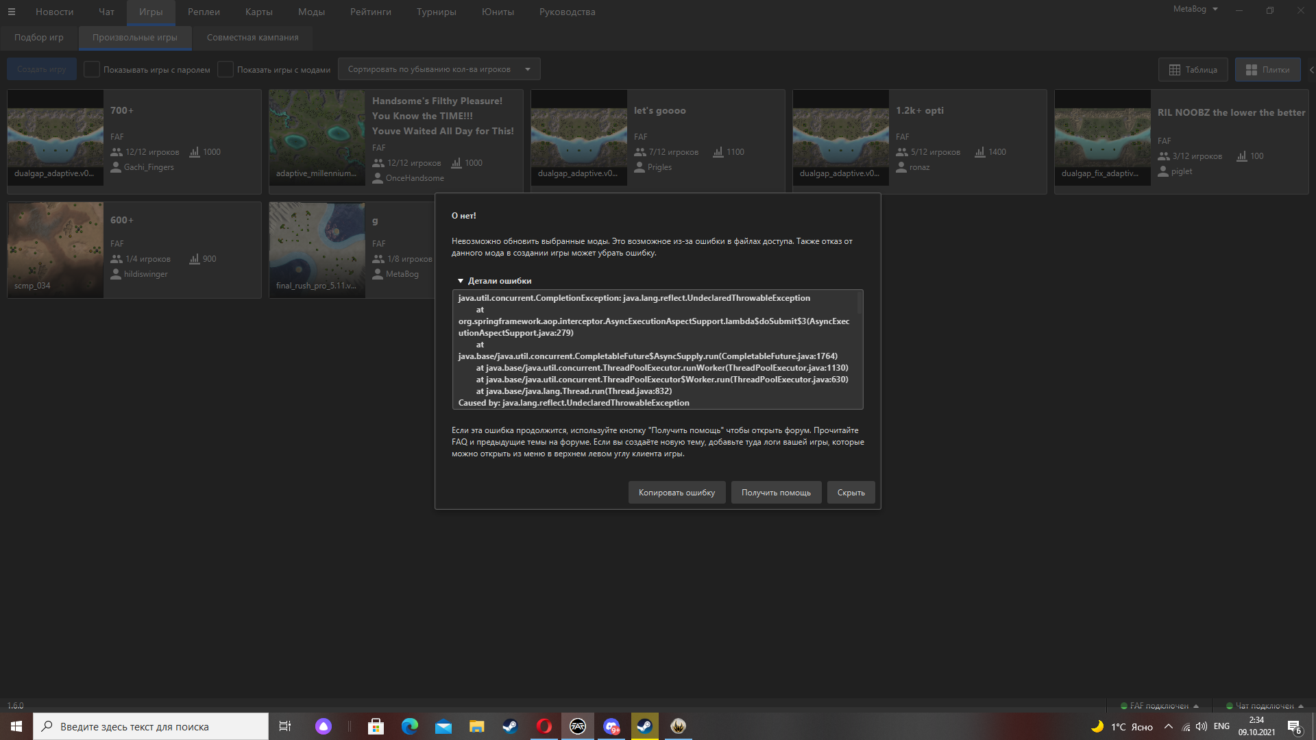Screen dimensions: 1316x740
Task: Expand chat connection status menu
Action: tap(1301, 706)
